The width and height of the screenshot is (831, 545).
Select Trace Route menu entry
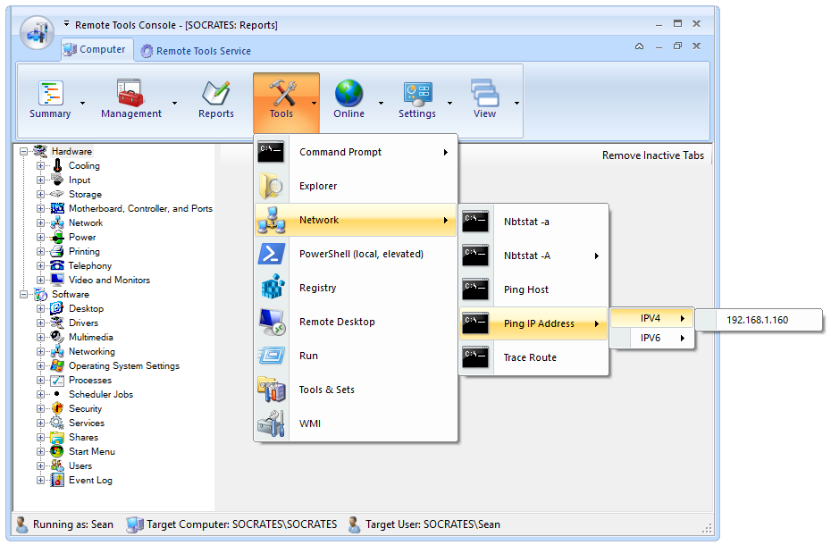533,357
